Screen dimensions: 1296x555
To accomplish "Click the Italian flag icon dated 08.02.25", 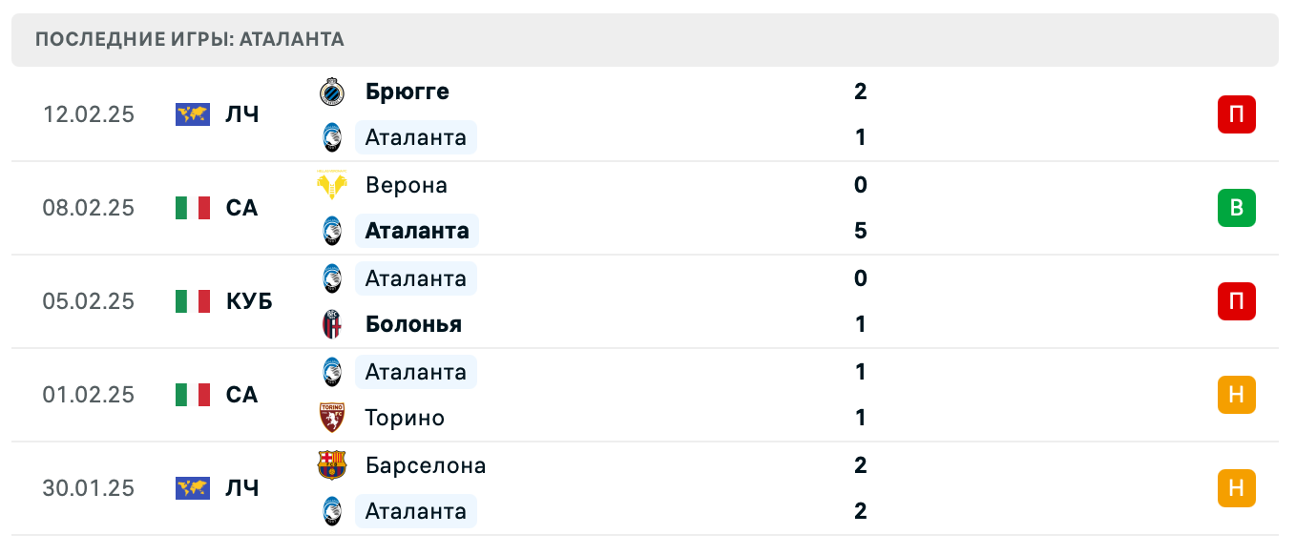I will click(x=193, y=208).
